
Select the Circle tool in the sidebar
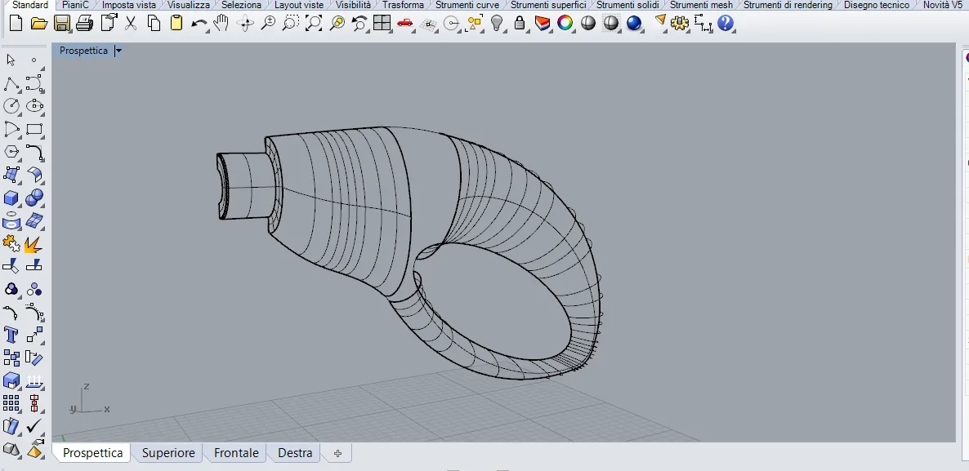11,106
